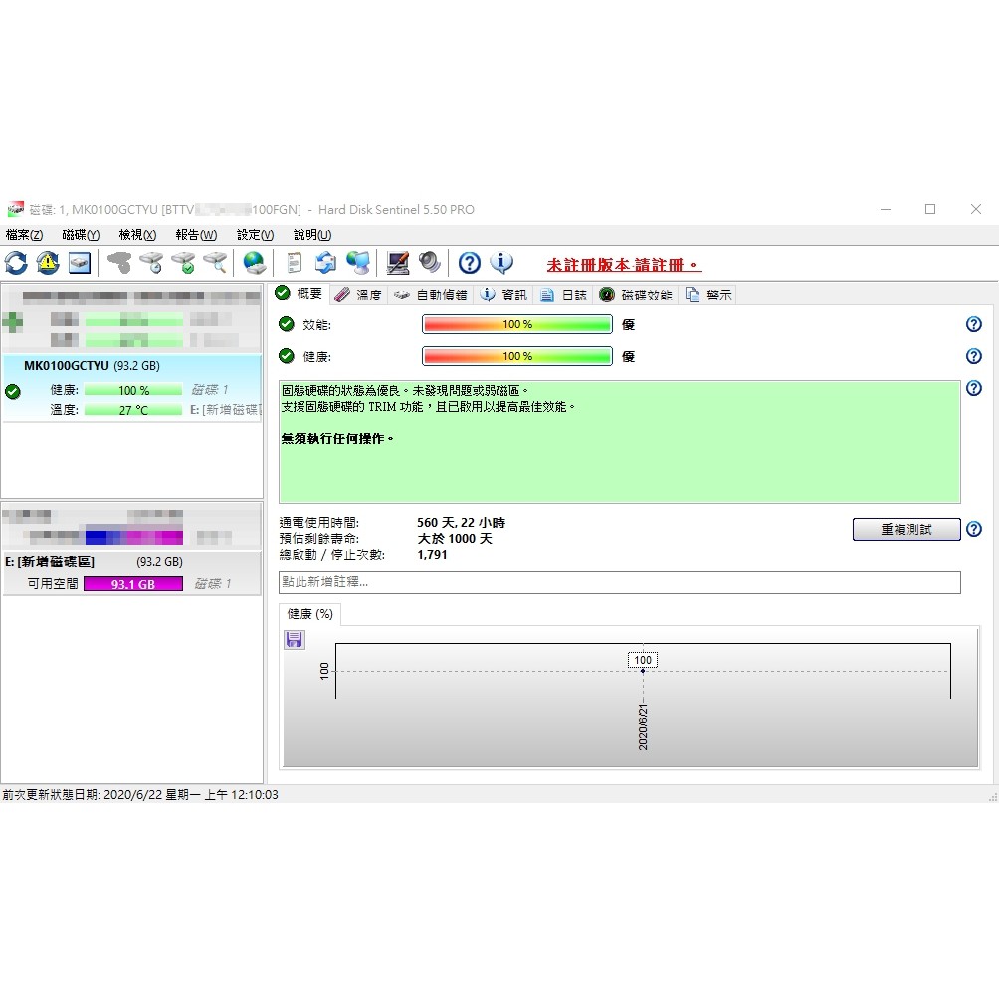This screenshot has width=999, height=999.
Task: Click green check icon beside 健康 label in overview
Action: tap(287, 356)
